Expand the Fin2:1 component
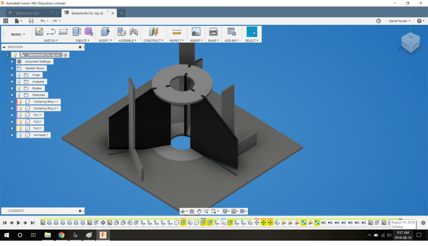428x246 pixels. tap(12, 122)
